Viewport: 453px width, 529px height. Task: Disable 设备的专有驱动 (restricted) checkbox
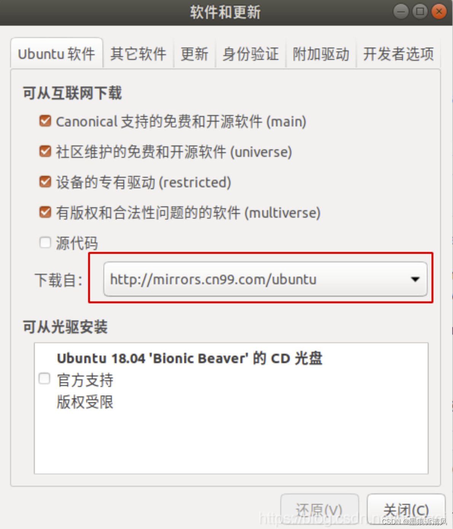point(45,182)
